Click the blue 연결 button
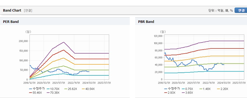The height and width of the screenshot is (98, 247). coord(241,10)
